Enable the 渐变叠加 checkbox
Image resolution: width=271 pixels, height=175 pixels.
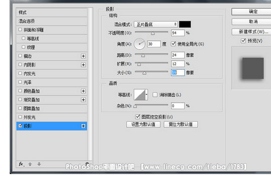coord(20,99)
